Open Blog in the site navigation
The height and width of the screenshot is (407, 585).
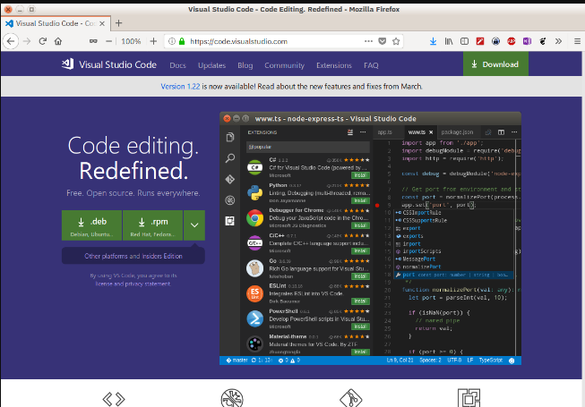point(245,65)
